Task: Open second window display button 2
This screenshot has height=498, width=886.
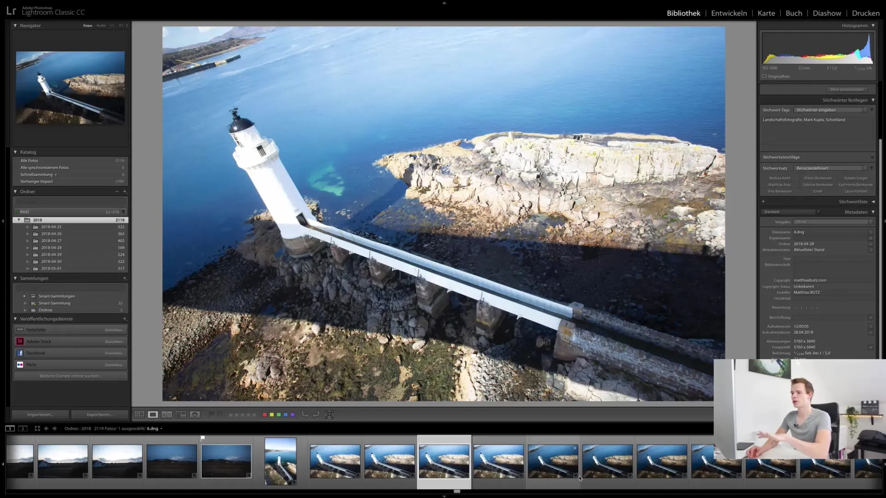Action: (x=22, y=428)
